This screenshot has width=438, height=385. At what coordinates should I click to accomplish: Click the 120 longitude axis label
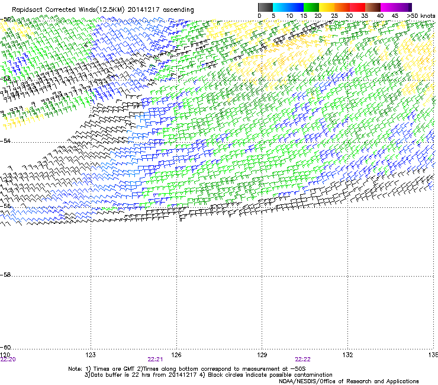tap(5, 355)
